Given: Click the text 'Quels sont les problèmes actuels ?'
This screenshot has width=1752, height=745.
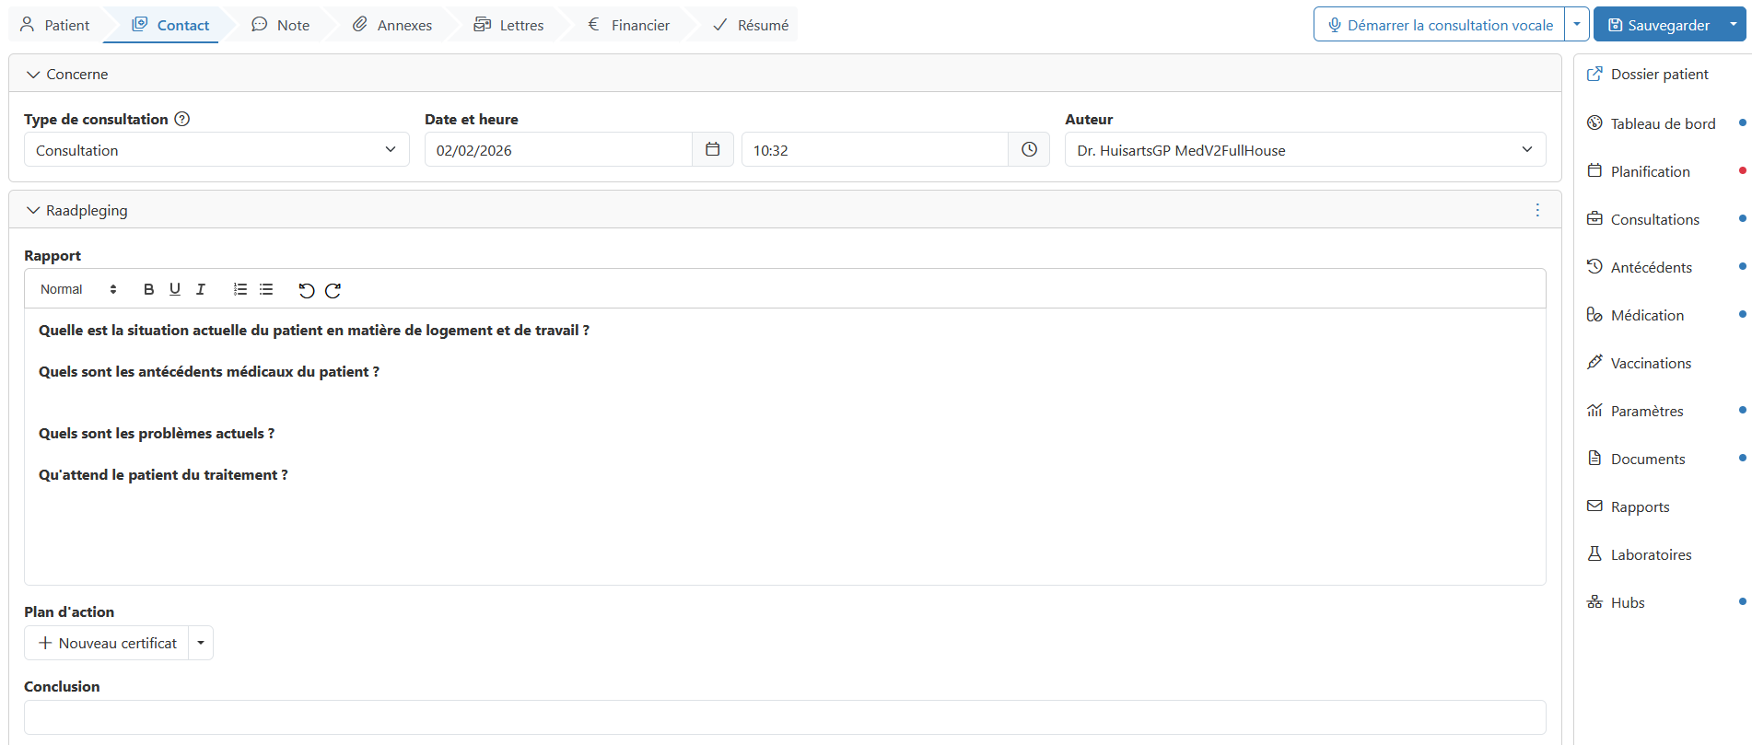Looking at the screenshot, I should click(157, 433).
